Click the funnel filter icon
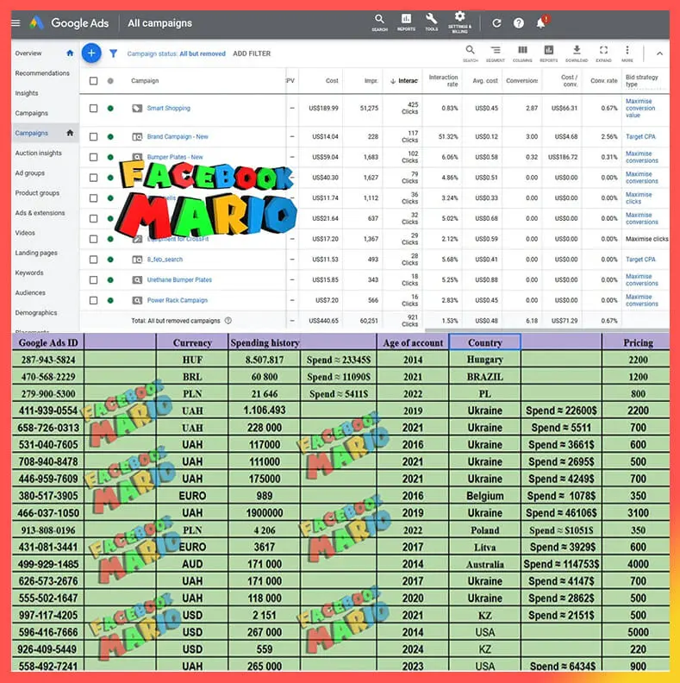The height and width of the screenshot is (683, 680). (113, 53)
